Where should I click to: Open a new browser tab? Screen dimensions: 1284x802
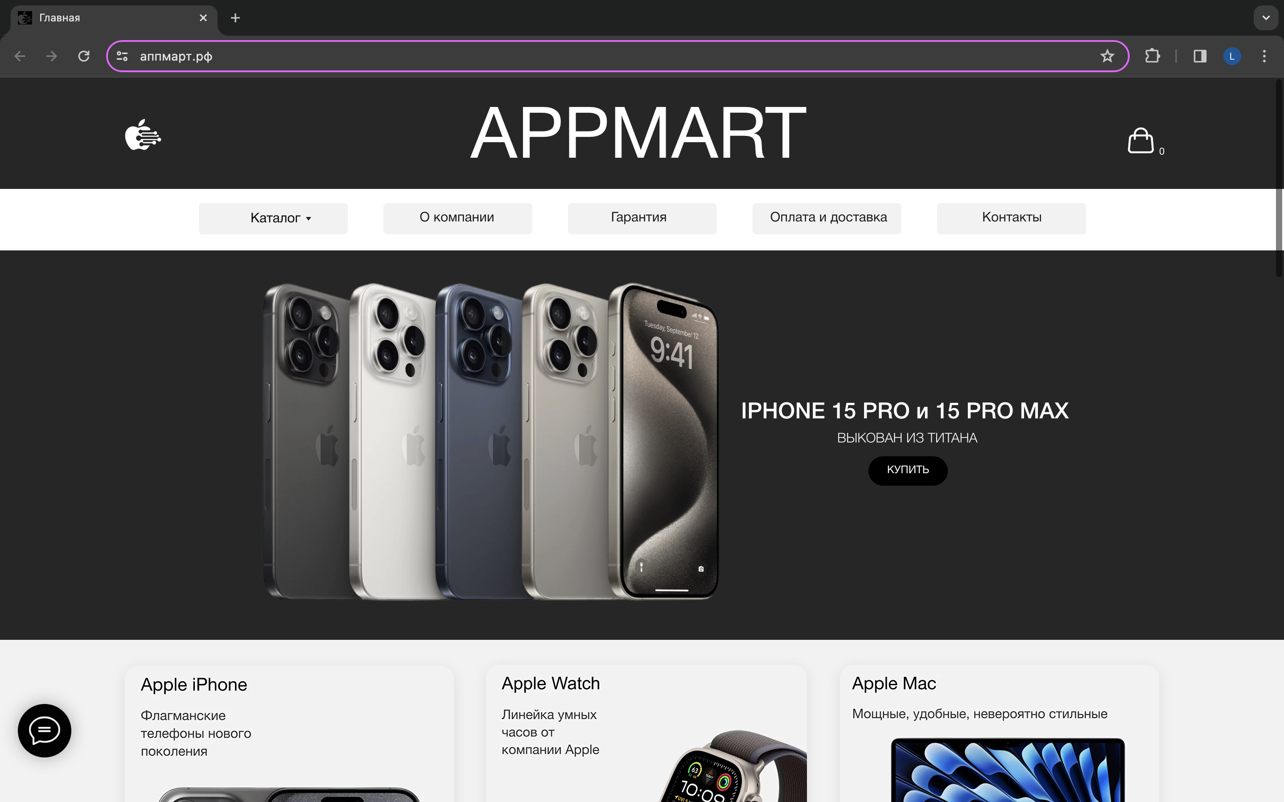tap(235, 18)
